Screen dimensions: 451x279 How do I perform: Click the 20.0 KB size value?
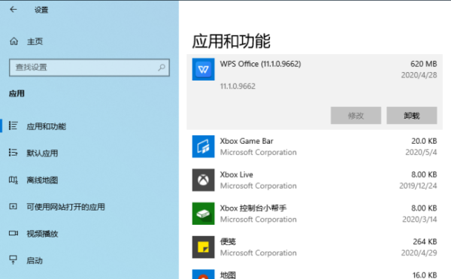424,141
